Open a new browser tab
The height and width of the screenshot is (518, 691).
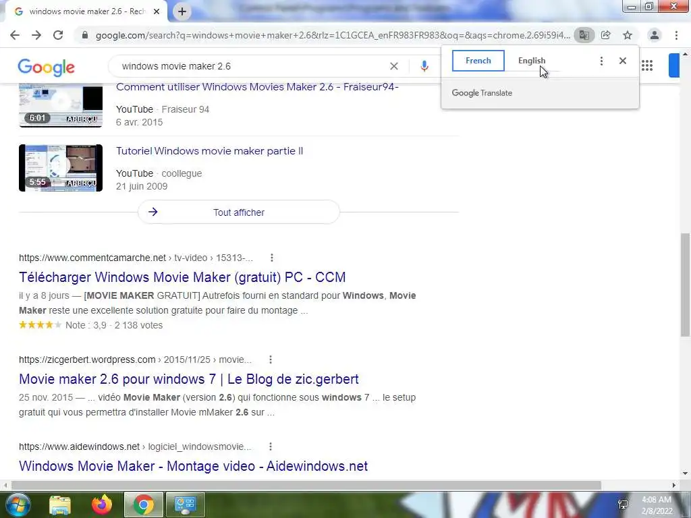tap(182, 11)
